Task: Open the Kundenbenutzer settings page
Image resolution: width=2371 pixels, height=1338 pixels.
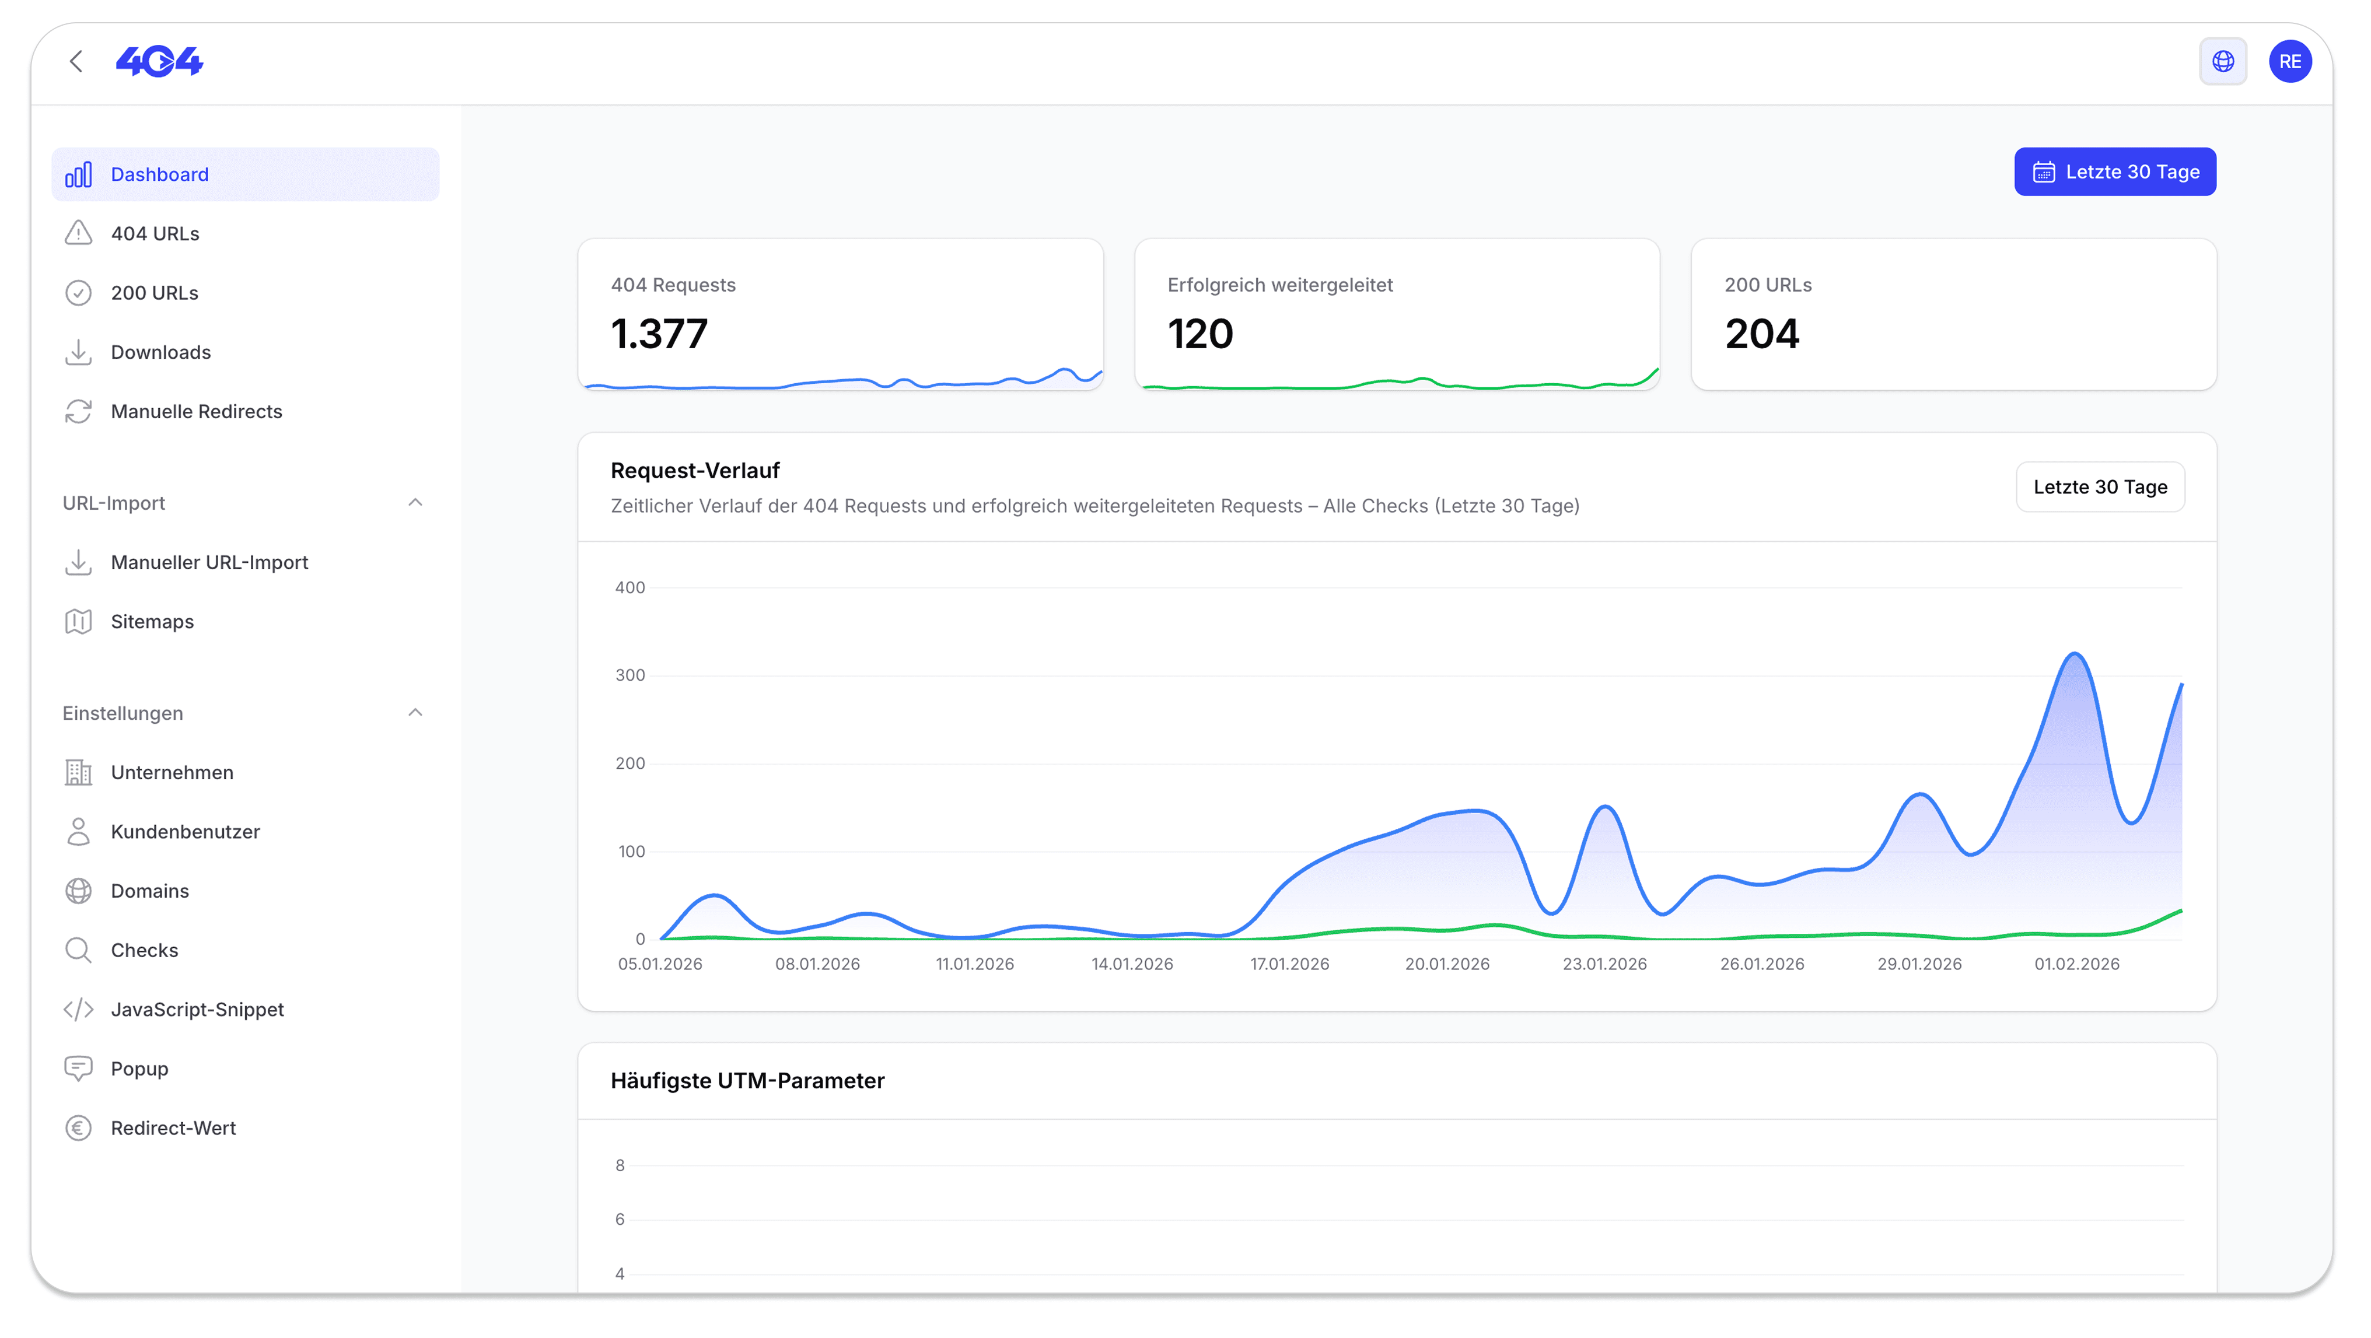Action: 185,831
